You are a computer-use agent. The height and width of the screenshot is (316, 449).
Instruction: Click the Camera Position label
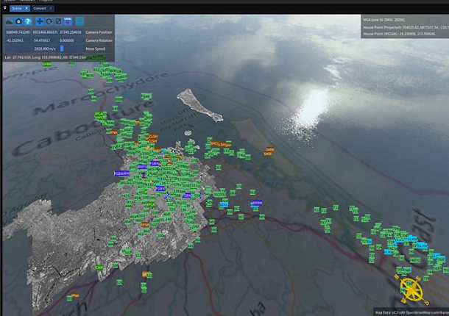[99, 32]
